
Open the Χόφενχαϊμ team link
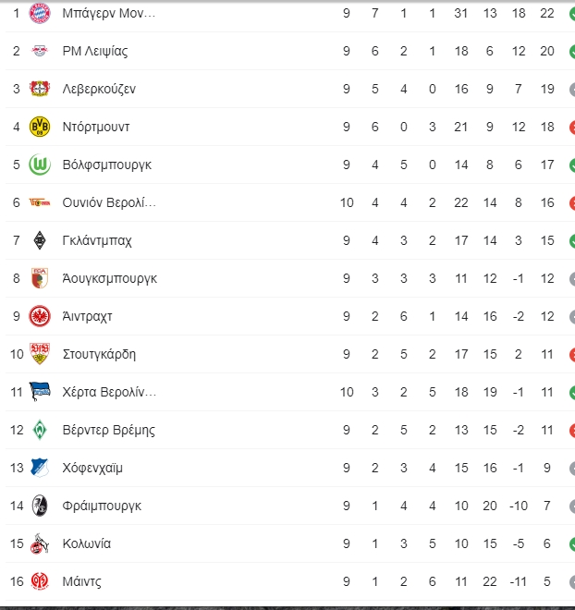tap(92, 468)
